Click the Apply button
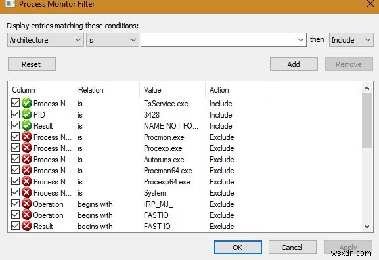The image size is (379, 260). coord(348,247)
